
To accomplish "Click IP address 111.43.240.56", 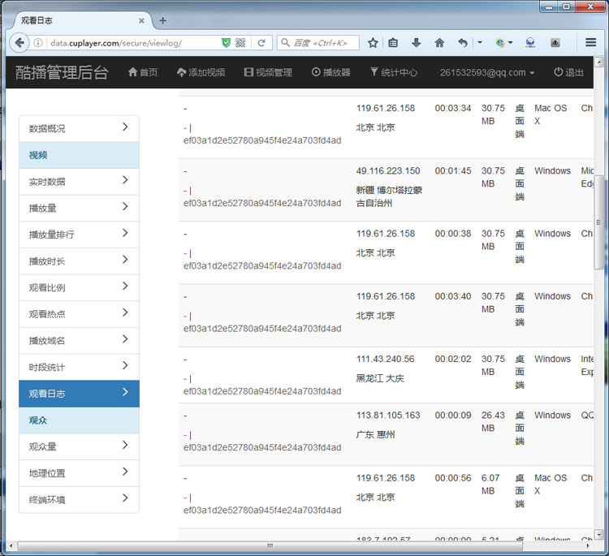I will pyautogui.click(x=385, y=359).
